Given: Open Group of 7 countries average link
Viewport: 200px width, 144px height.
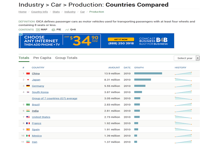Looking at the screenshot, I should coord(54,98).
